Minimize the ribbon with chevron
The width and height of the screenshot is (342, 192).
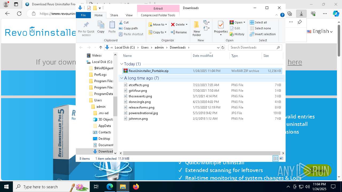click(277, 15)
